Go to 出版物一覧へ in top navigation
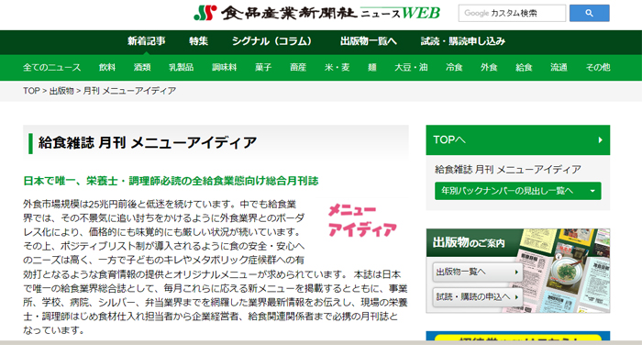The height and width of the screenshot is (345, 642). click(x=368, y=41)
